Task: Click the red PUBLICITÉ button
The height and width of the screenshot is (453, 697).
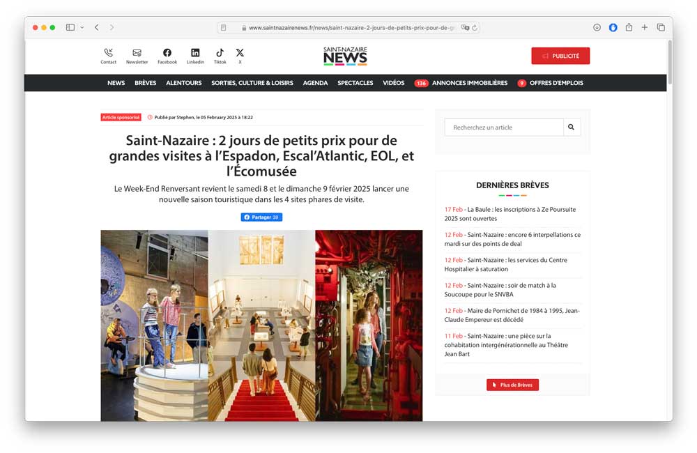Action: (x=560, y=56)
